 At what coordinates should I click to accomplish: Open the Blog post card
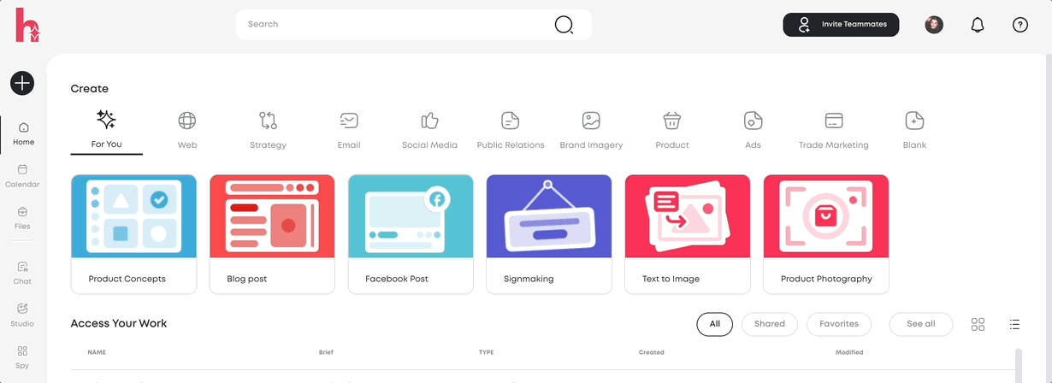pos(272,234)
